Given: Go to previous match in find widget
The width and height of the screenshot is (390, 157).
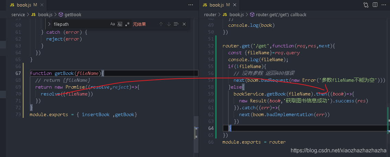Looking at the screenshot, I should click(x=161, y=24).
